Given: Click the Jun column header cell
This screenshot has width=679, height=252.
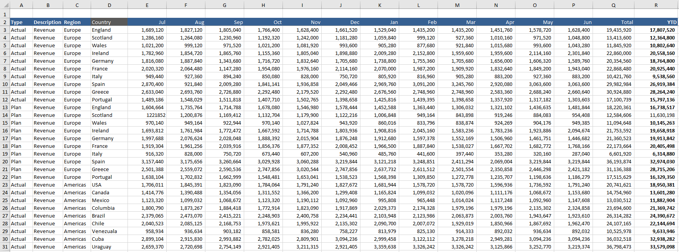Looking at the screenshot, I should tap(573, 22).
